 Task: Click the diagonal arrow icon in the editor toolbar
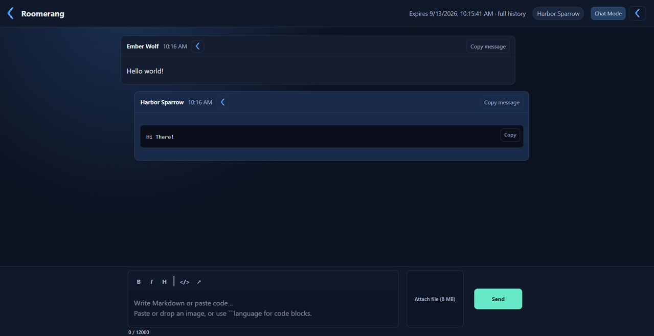pyautogui.click(x=199, y=282)
